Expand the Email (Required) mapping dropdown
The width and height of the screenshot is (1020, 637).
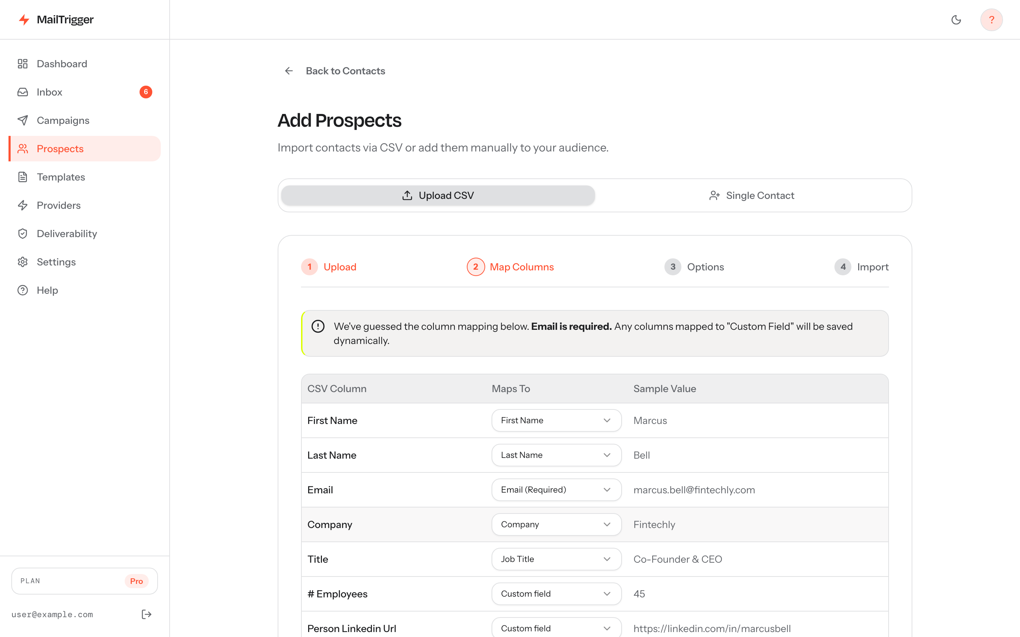(x=556, y=489)
